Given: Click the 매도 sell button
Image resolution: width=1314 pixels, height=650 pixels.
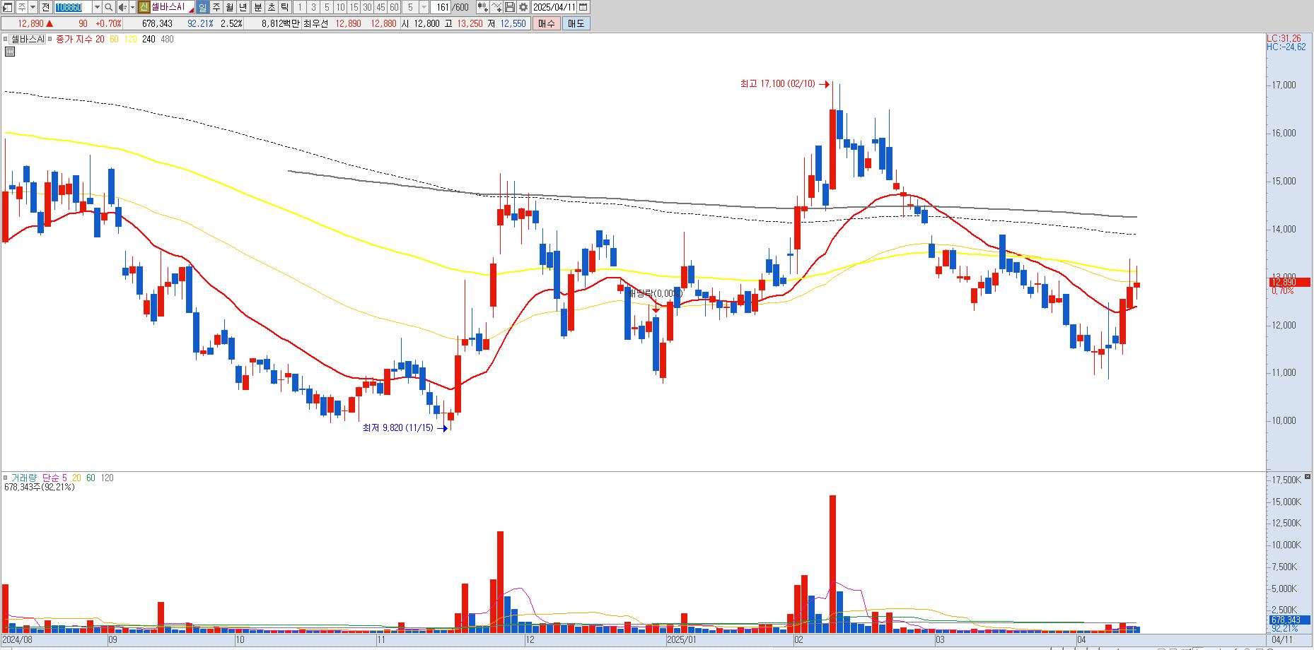Looking at the screenshot, I should (x=576, y=23).
